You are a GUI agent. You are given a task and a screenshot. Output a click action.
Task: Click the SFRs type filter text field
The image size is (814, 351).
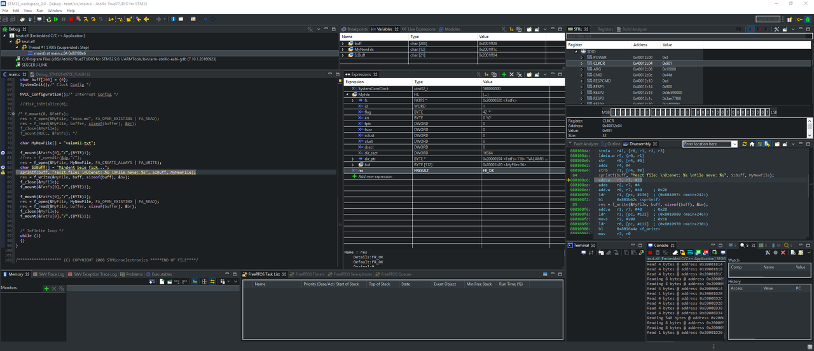click(x=689, y=36)
